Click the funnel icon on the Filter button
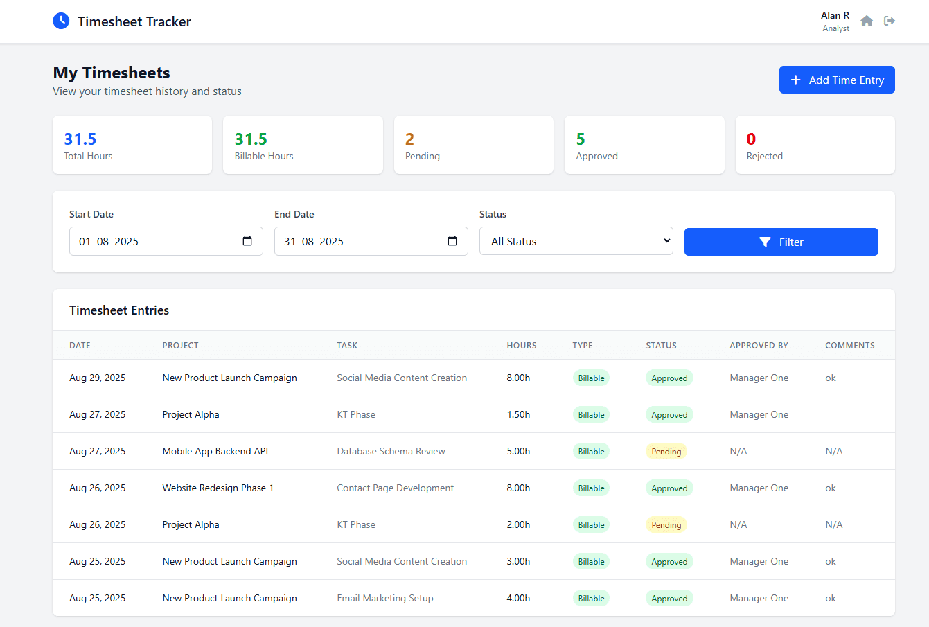929x627 pixels. coord(765,242)
